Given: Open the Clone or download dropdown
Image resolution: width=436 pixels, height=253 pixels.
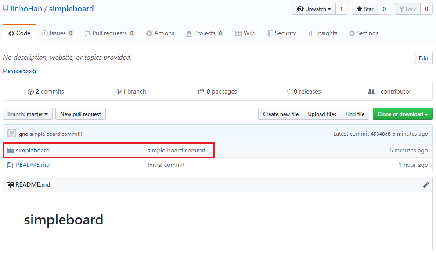Looking at the screenshot, I should pos(403,114).
